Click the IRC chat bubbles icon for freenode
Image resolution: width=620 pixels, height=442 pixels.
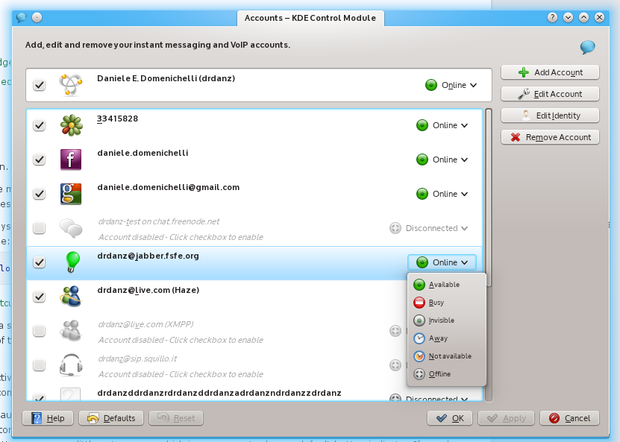coord(71,228)
